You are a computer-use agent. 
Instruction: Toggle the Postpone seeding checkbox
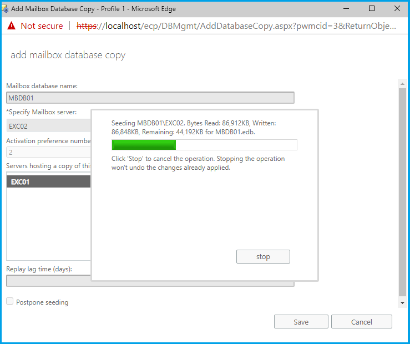point(10,302)
